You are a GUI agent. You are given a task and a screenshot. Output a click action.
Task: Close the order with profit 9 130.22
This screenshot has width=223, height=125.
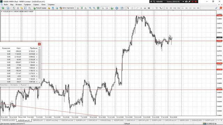pos(37,51)
